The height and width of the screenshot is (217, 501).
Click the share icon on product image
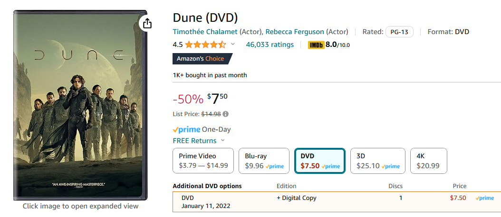pyautogui.click(x=147, y=23)
